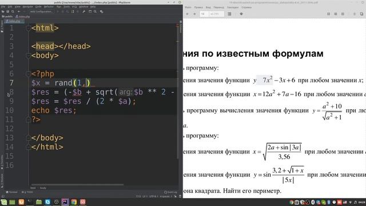Open the Переход menu in PDF viewer
The width and height of the screenshot is (366, 206).
pyautogui.click(x=218, y=7)
